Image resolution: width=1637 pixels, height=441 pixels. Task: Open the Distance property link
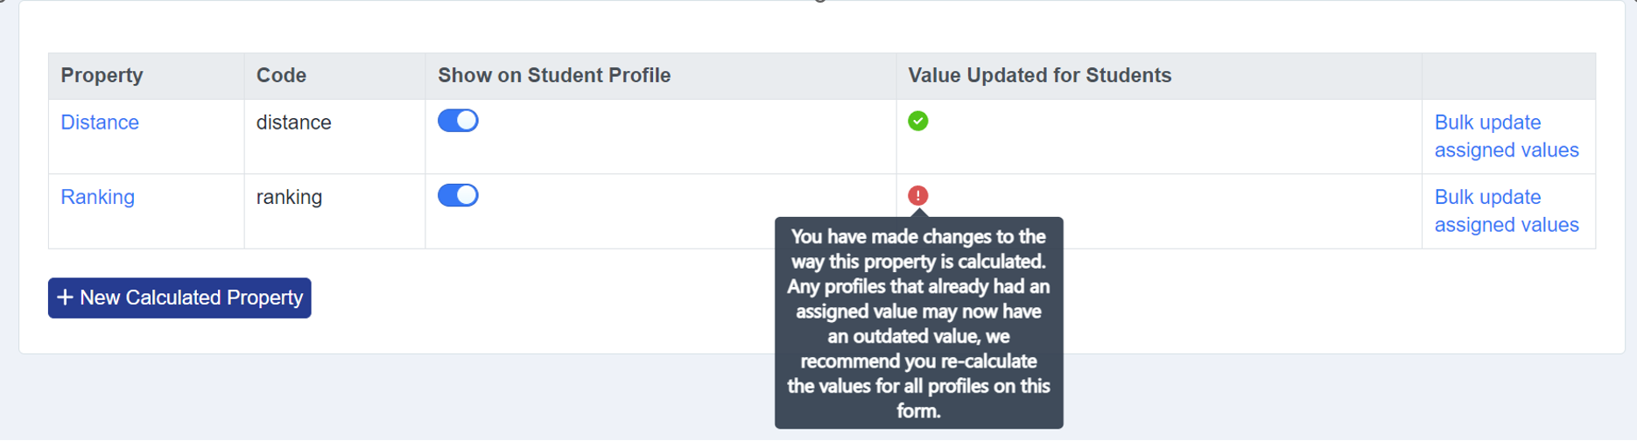click(x=100, y=122)
